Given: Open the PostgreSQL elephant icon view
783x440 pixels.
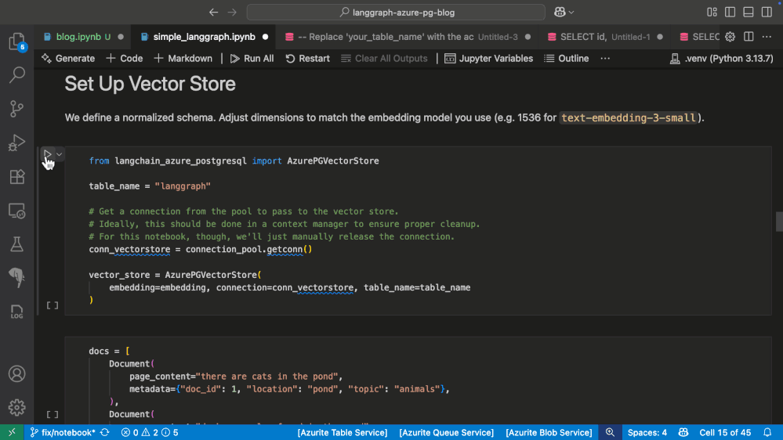Looking at the screenshot, I should 16,278.
